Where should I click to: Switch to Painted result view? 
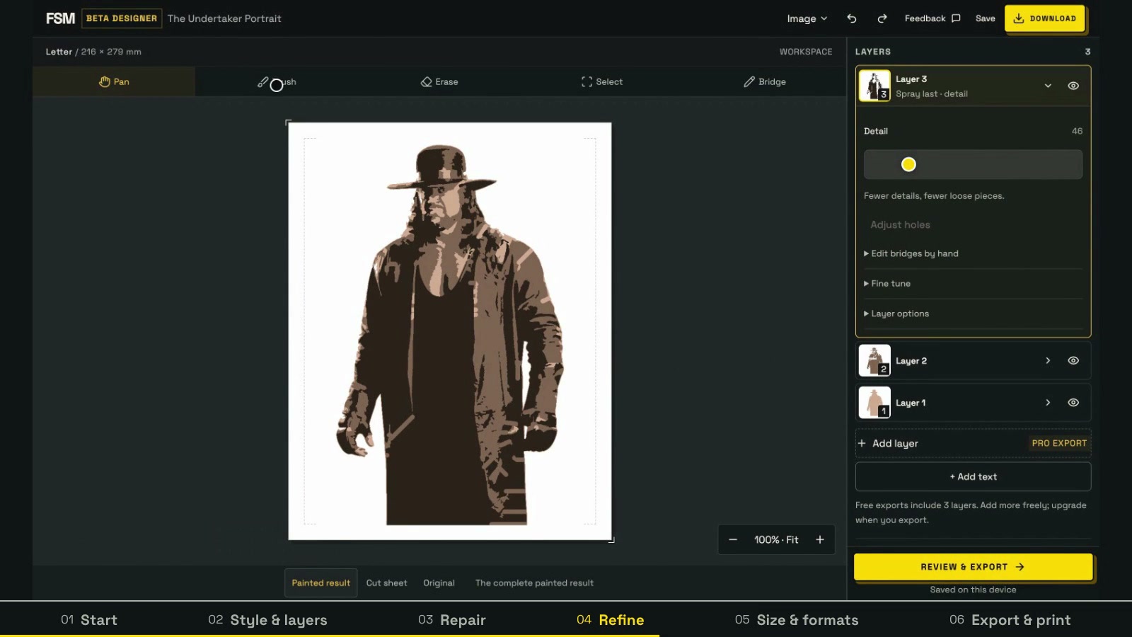click(320, 583)
